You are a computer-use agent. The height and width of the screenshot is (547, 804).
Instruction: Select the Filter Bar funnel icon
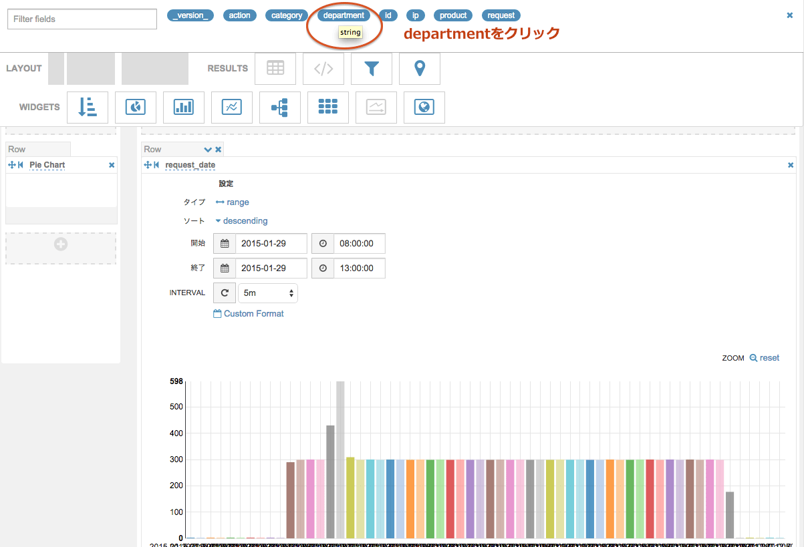click(x=372, y=68)
